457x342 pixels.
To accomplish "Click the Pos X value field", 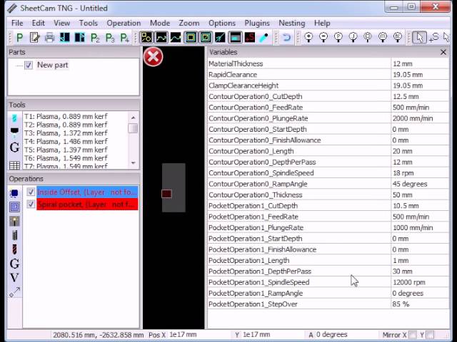I will [200, 335].
